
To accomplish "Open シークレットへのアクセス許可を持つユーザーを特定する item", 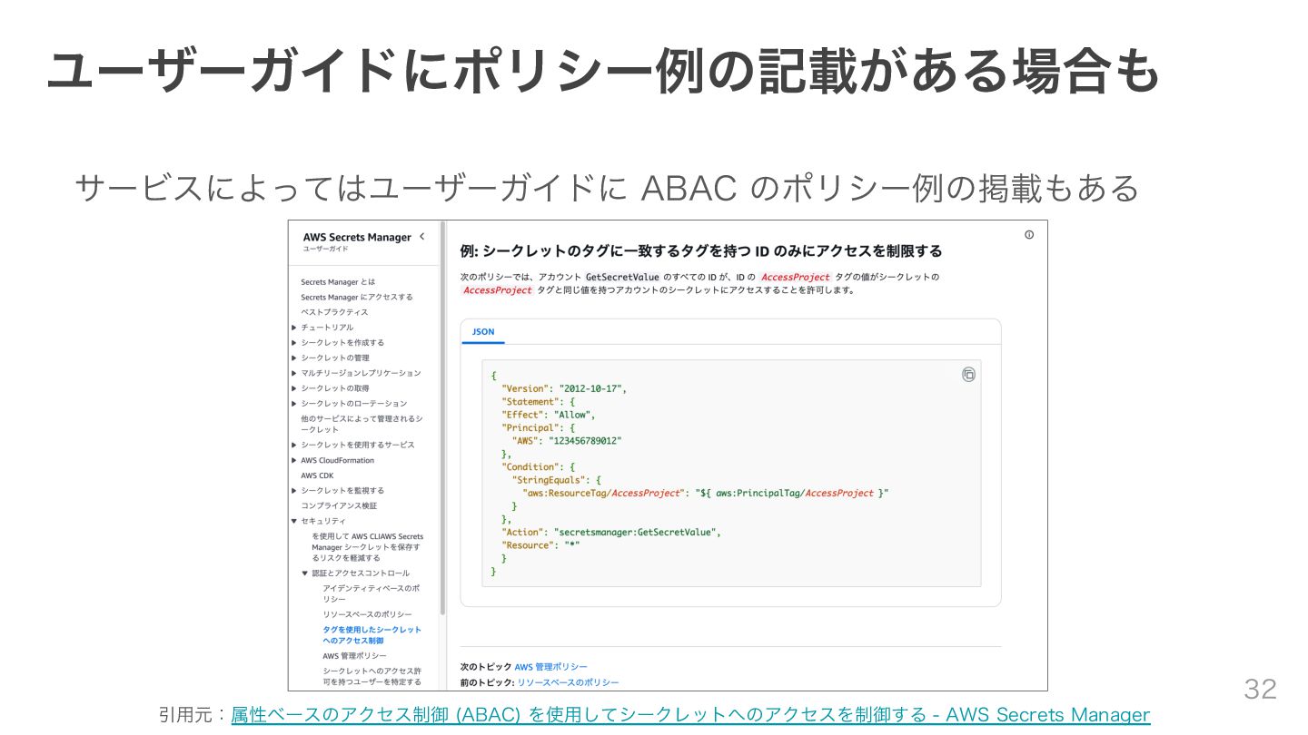I will (372, 676).
